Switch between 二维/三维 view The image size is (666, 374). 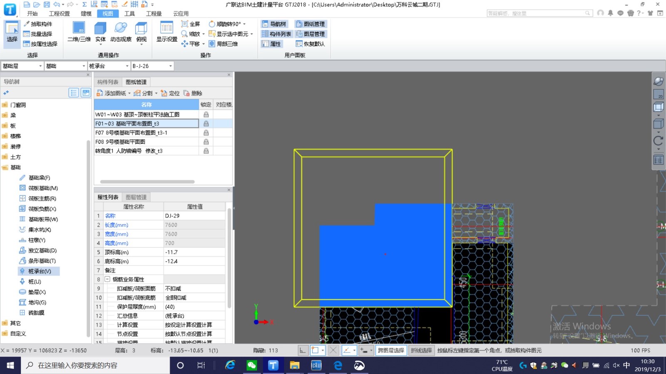[x=79, y=32]
